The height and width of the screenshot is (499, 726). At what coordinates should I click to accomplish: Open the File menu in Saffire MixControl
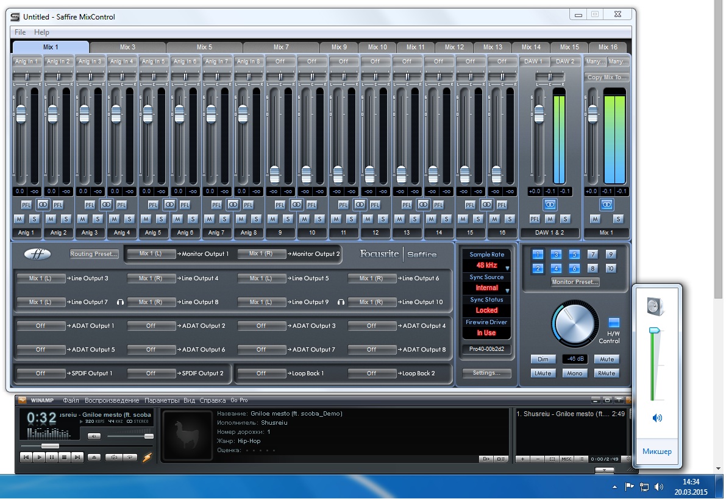[20, 32]
